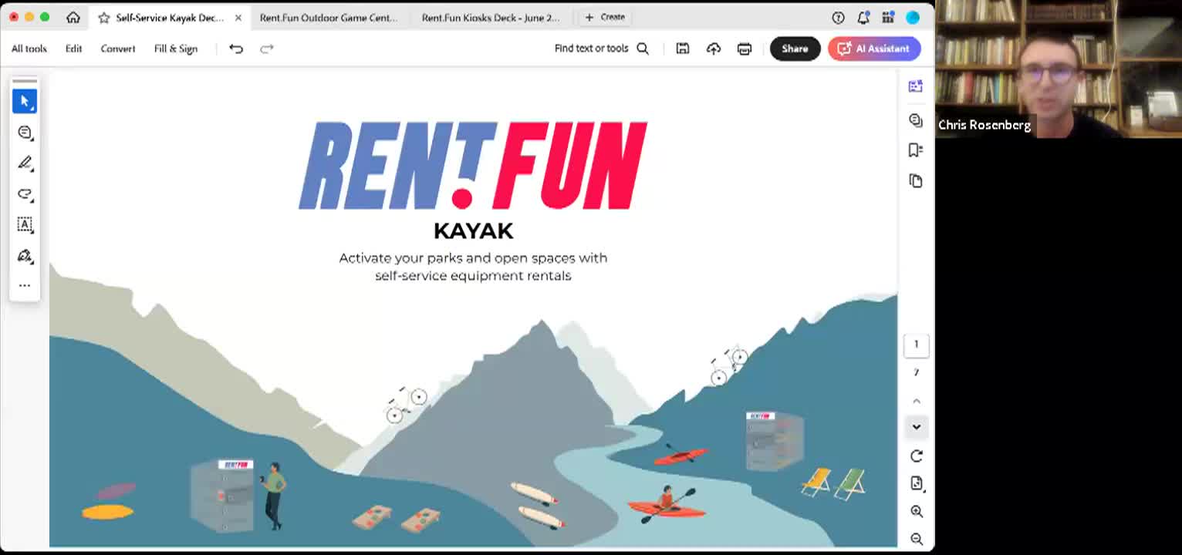Click the magnifier search icon
Viewport: 1182px width, 555px height.
pos(643,49)
